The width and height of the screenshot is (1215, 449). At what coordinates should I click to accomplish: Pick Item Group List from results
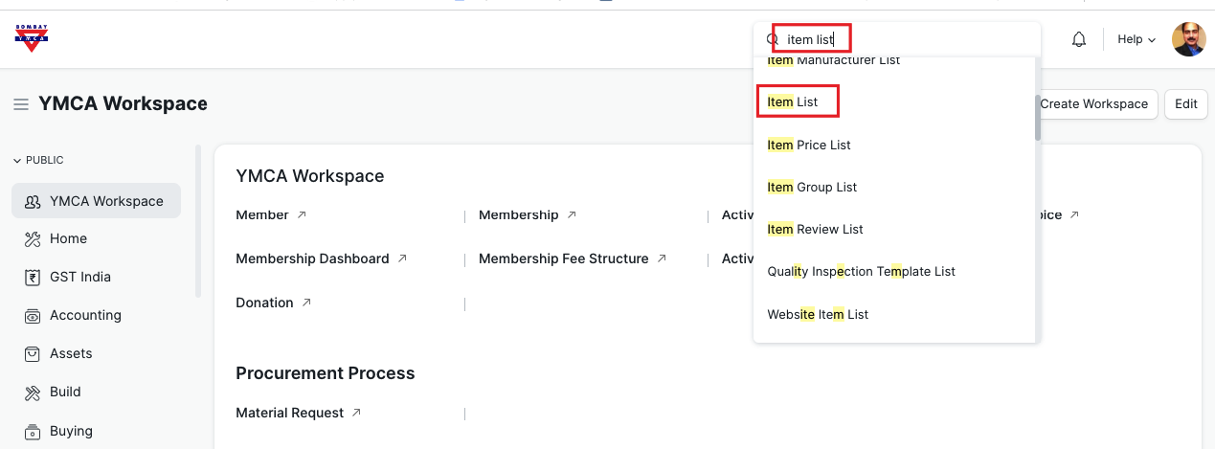(x=812, y=187)
